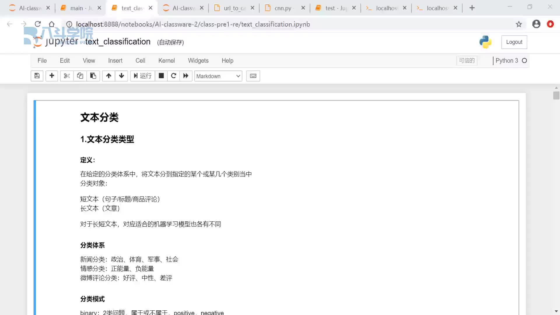Click the line 情感分类：正能量、负能量

point(117,269)
